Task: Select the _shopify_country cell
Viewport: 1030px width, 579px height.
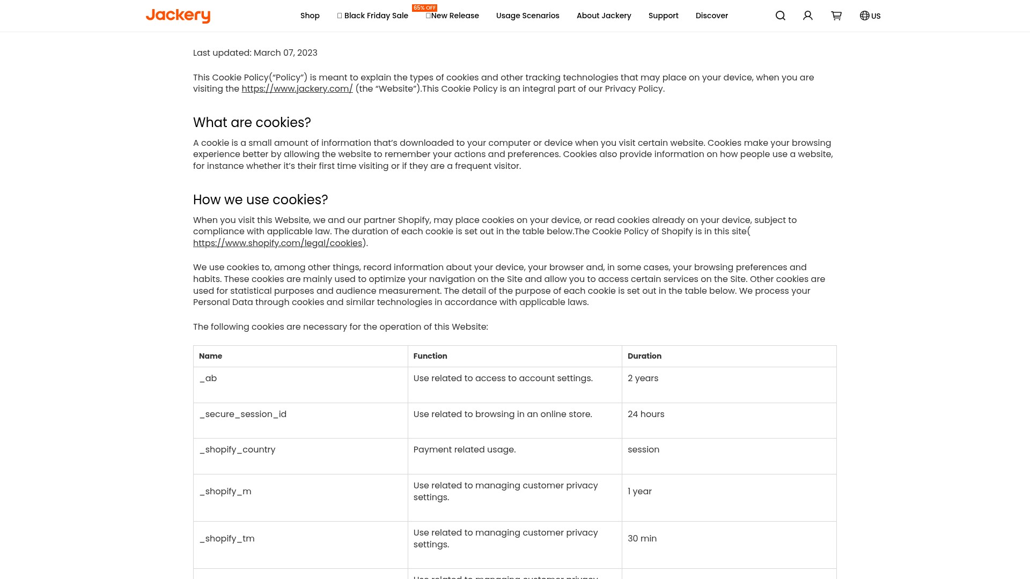Action: 300,456
